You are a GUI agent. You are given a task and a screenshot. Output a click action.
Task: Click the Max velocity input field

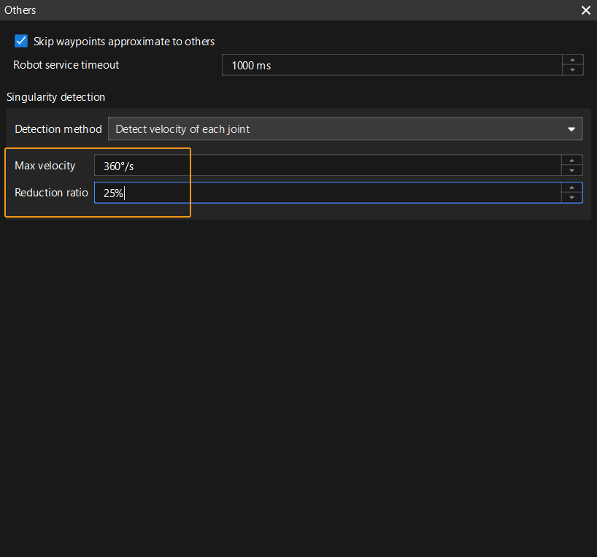point(327,166)
